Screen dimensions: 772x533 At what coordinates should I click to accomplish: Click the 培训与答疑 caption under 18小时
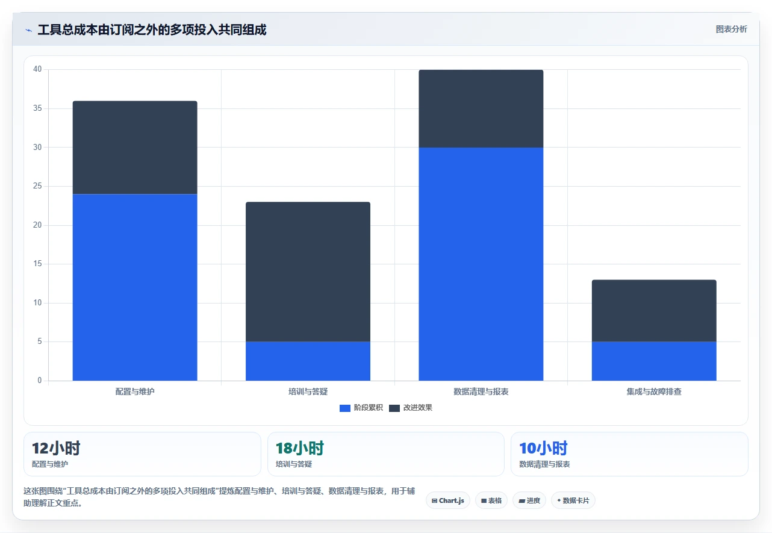(x=294, y=464)
